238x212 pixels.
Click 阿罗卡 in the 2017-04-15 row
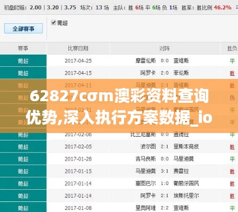click(148, 73)
